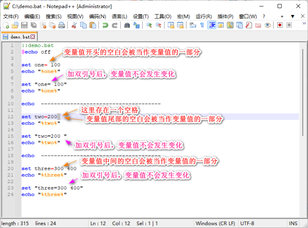308x228 pixels.
Task: Open the tab list down-arrow
Action: [293, 17]
